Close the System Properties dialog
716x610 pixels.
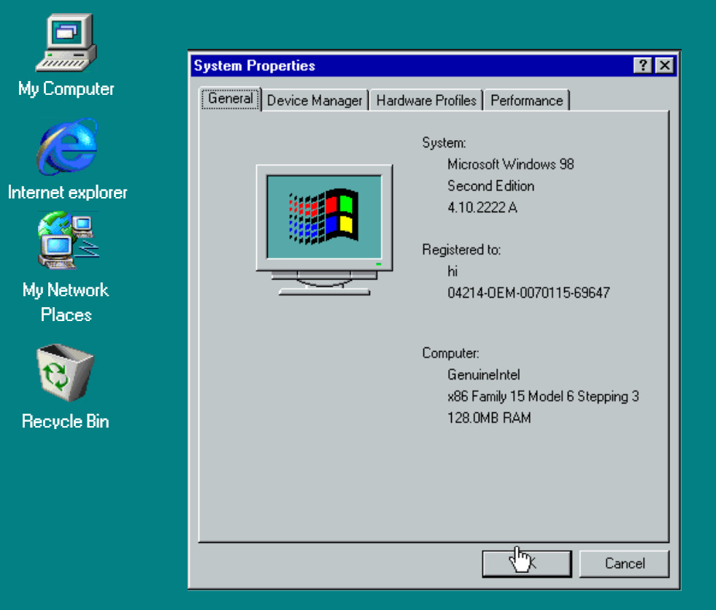coord(665,65)
